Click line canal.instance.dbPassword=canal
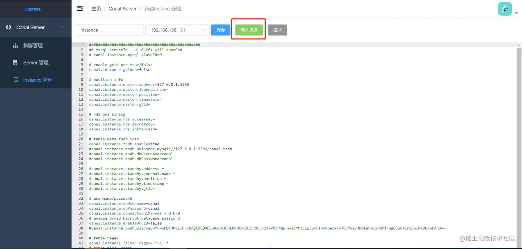This screenshot has width=522, height=249. [124, 208]
